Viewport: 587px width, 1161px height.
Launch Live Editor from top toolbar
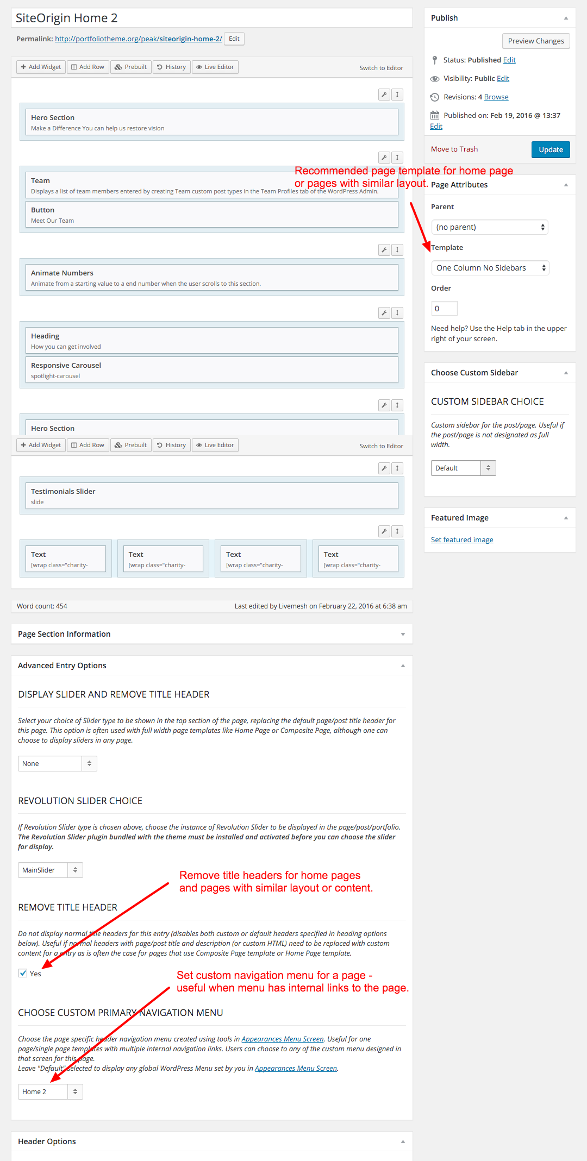point(215,67)
